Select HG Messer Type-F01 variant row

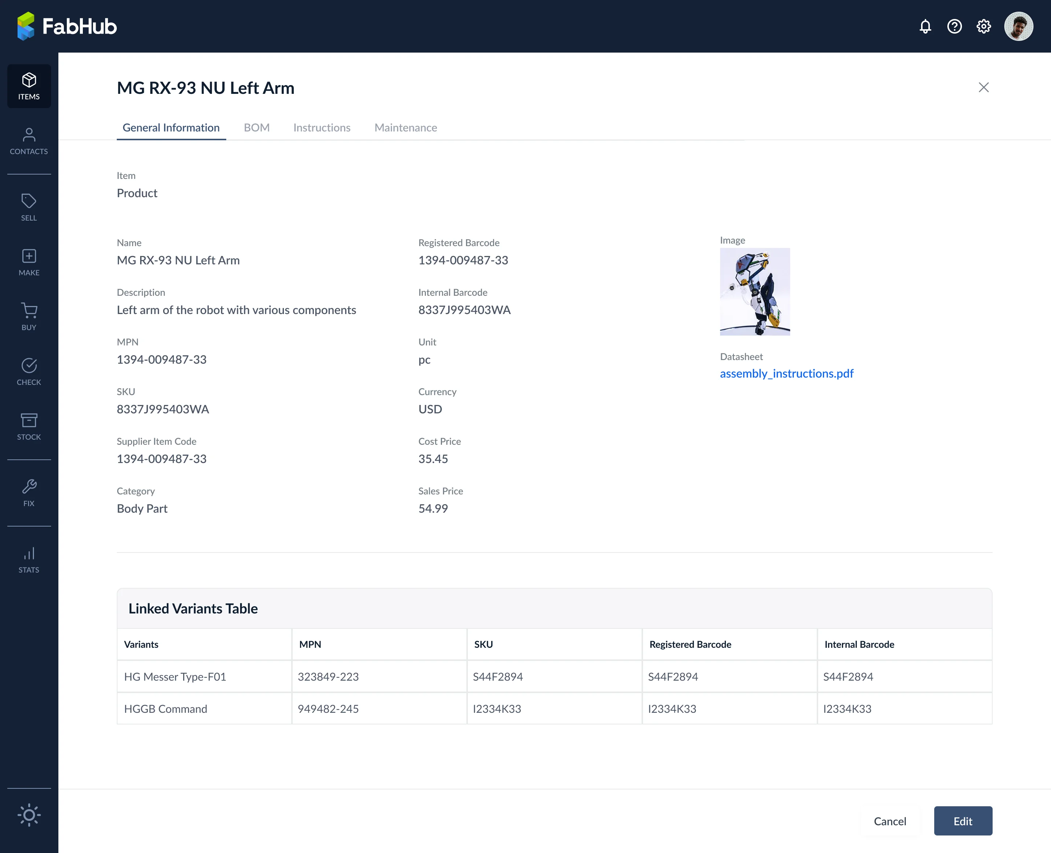554,677
